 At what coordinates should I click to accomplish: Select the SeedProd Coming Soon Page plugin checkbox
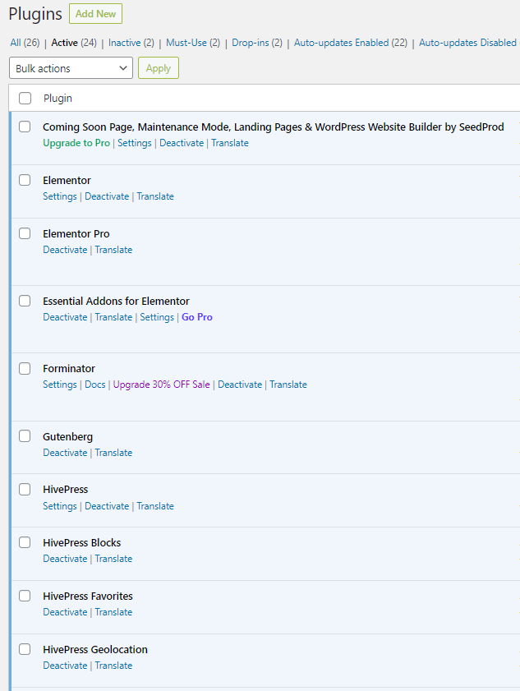25,127
